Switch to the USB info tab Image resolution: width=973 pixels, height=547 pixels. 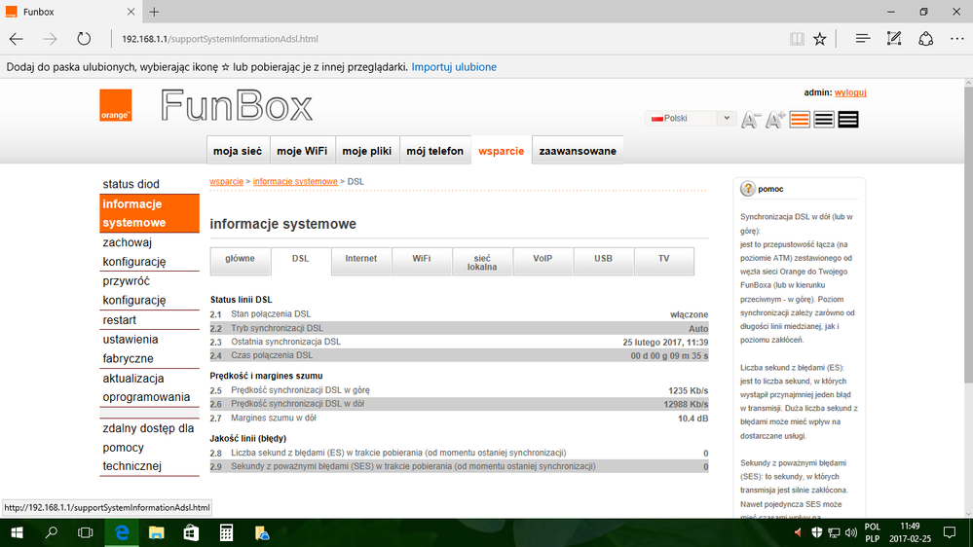[603, 261]
